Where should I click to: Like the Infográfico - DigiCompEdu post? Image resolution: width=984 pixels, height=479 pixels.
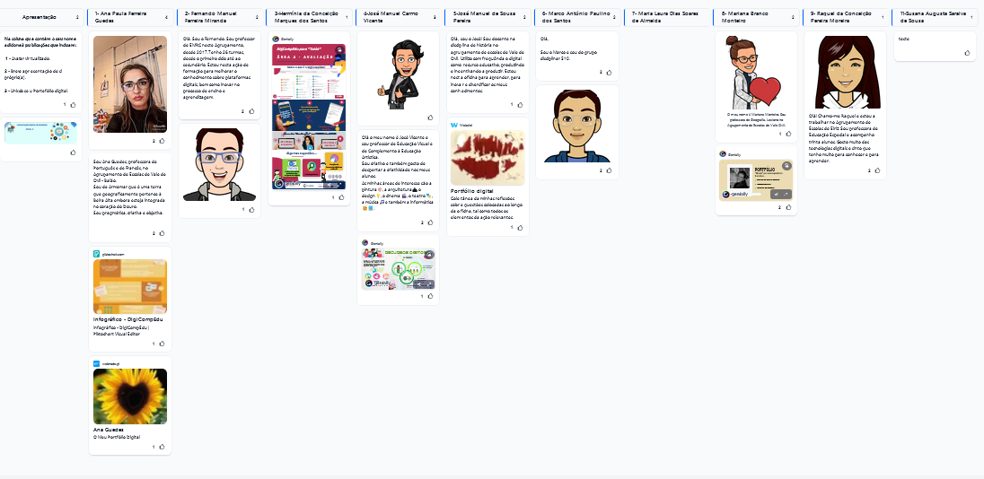(x=163, y=344)
